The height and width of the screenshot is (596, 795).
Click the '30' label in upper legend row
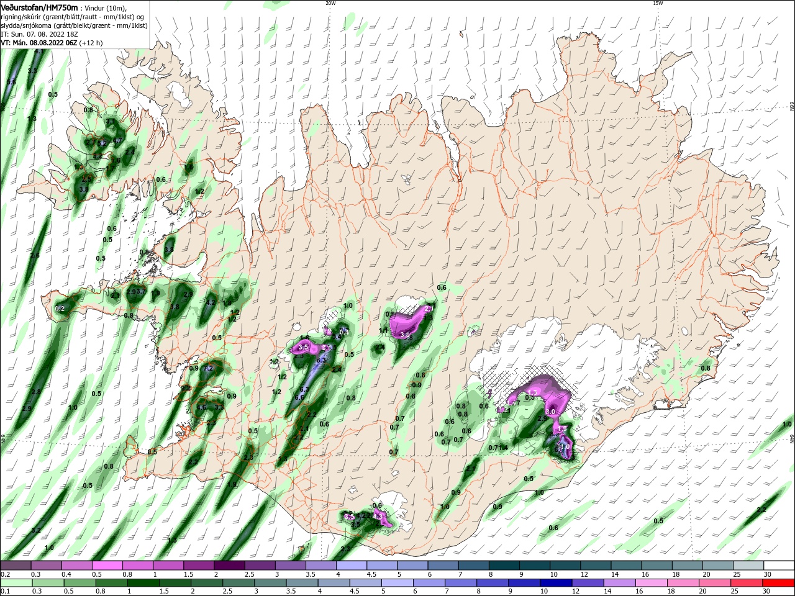(x=766, y=574)
